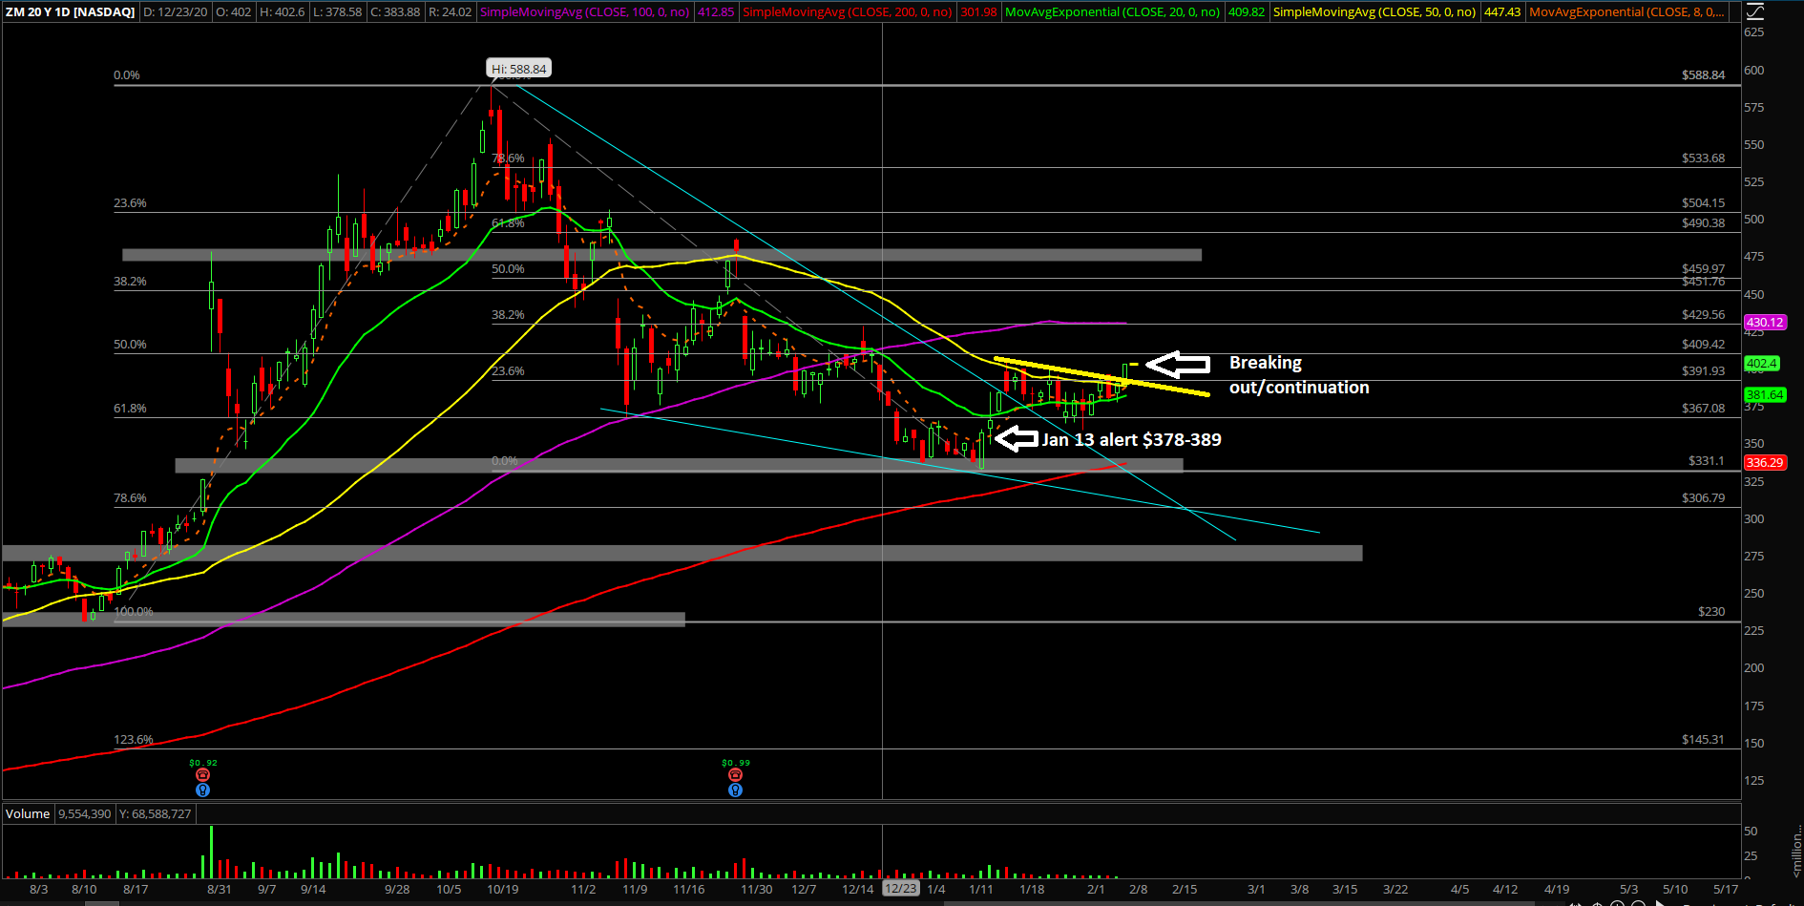
Task: Click the 123.6% Fibonacci label
Action: coord(134,740)
